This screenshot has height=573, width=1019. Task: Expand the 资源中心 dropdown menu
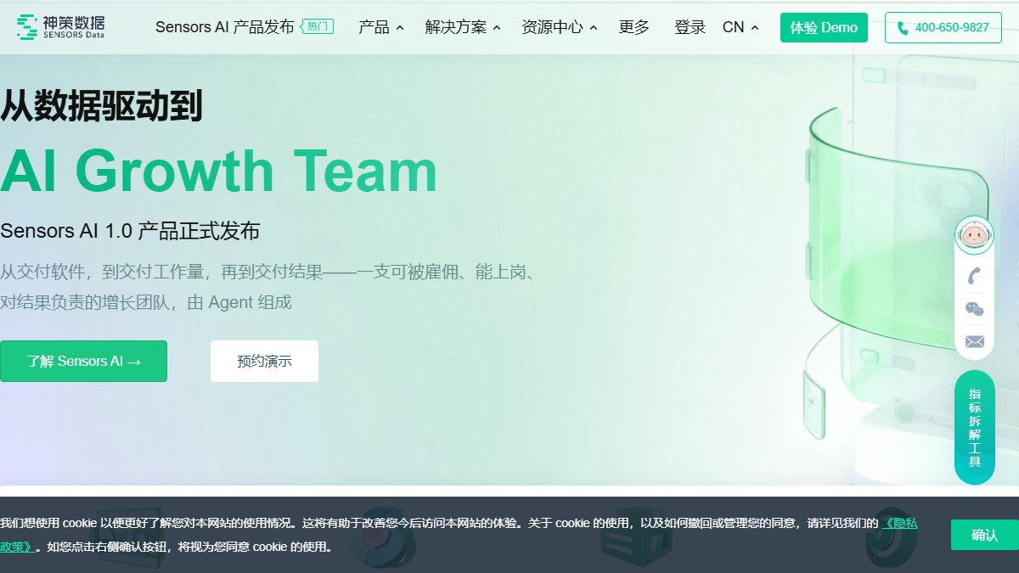(x=560, y=27)
